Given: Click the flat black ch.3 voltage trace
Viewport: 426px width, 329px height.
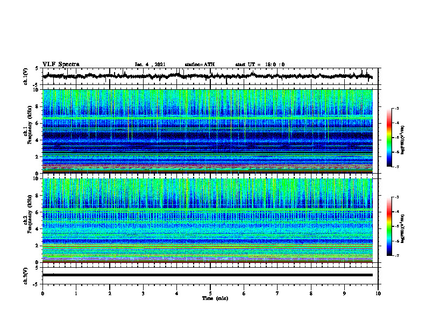Looking at the screenshot, I should pyautogui.click(x=208, y=275).
